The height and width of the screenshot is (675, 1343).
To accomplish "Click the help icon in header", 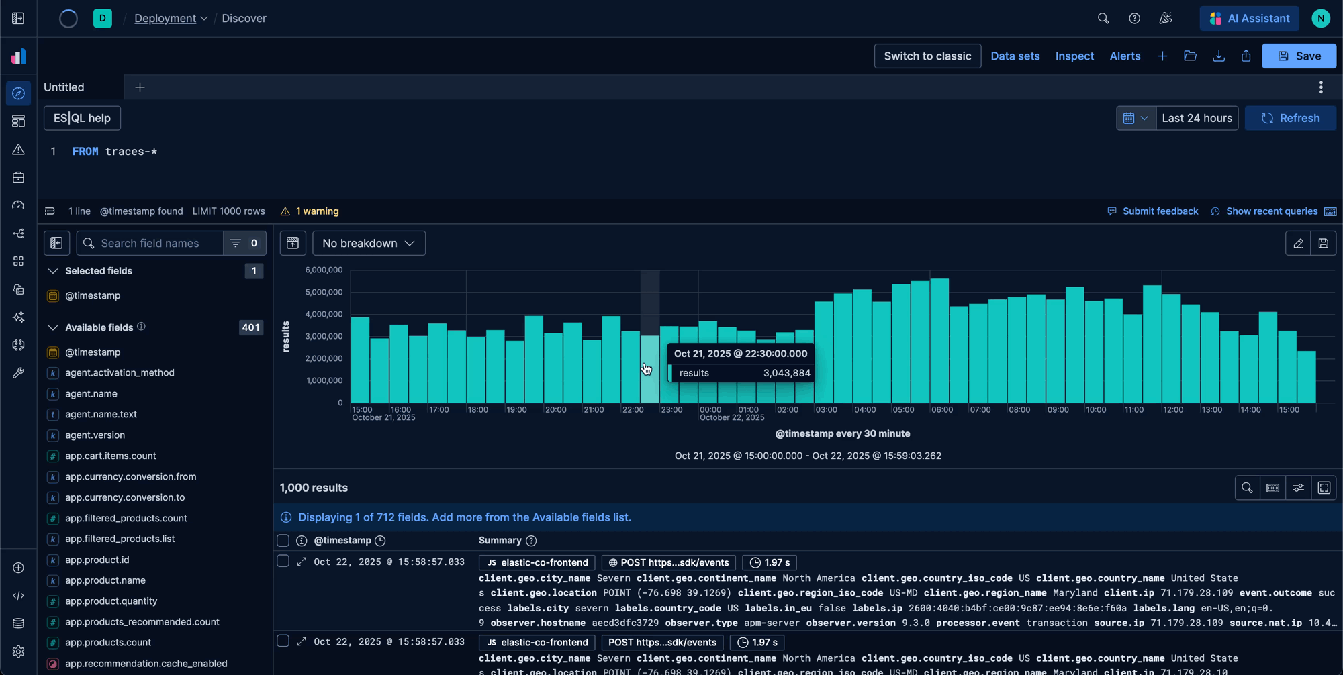I will 1134,19.
